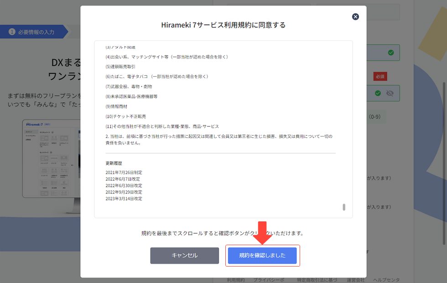Screen dimensions: 447x283
Task: Click 2022年6月30日改定 history line
Action: (124, 186)
